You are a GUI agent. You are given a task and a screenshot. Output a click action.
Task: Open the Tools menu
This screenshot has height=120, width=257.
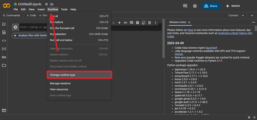[64, 9]
